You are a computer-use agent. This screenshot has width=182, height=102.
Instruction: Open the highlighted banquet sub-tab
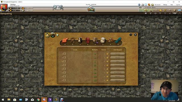coord(175,13)
